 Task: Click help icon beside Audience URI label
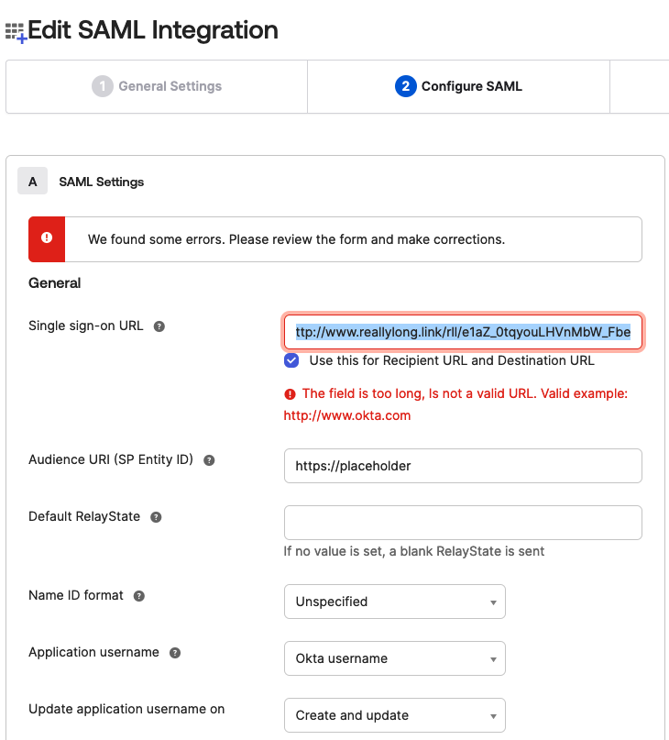coord(209,460)
